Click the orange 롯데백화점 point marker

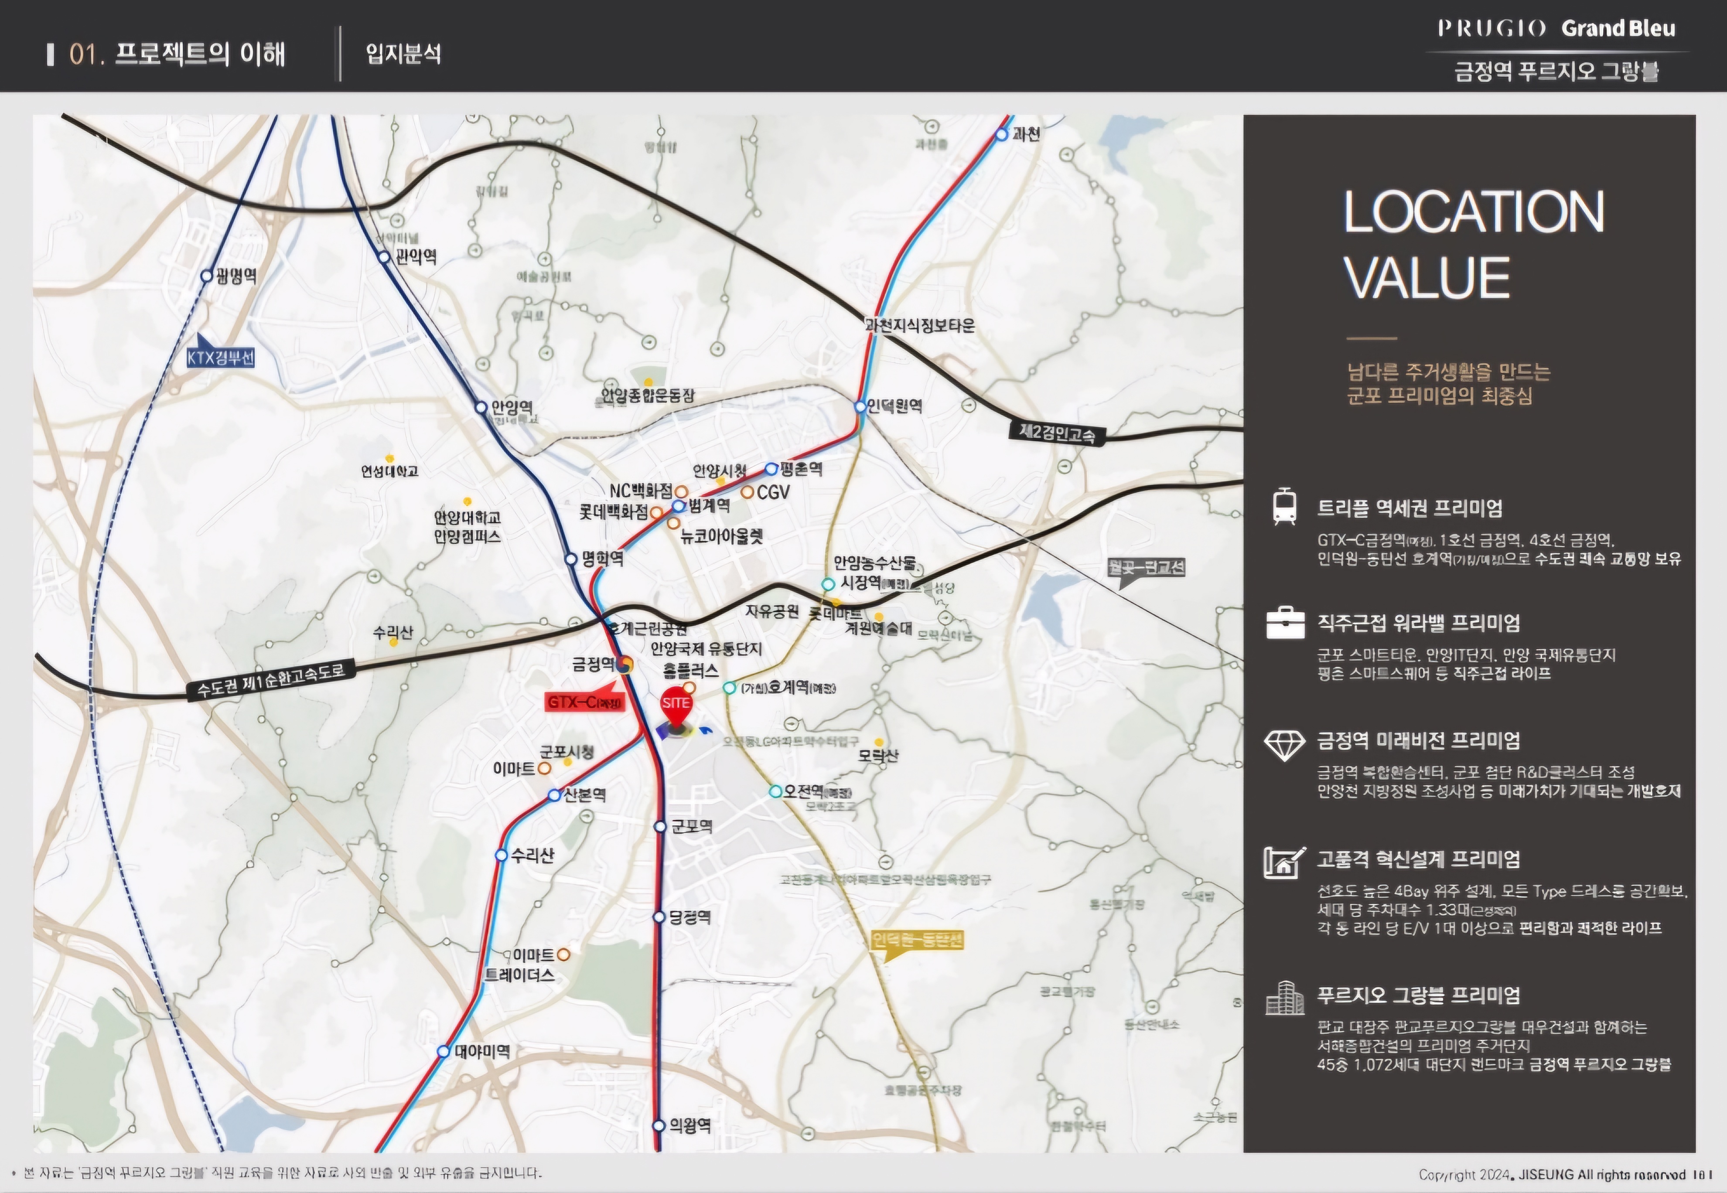(x=655, y=513)
